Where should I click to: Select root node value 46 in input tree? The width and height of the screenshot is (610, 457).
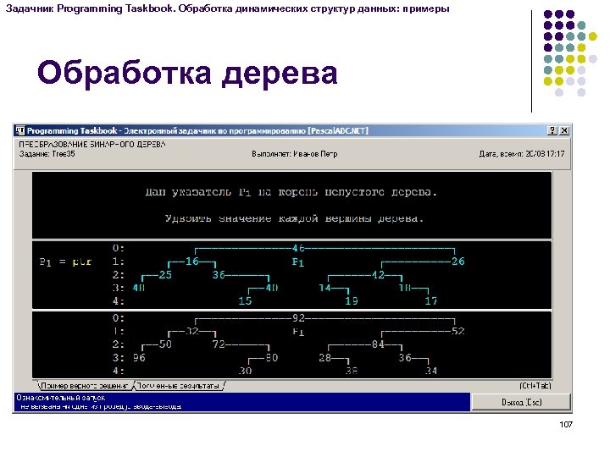[x=298, y=248]
